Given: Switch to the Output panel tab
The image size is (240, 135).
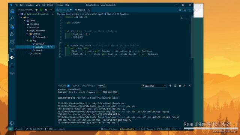Looking at the screenshot, I should (x=76, y=86).
